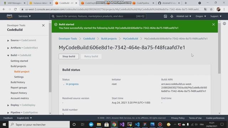Open the Windows notification center icon
The image size is (228, 128).
(x=222, y=124)
